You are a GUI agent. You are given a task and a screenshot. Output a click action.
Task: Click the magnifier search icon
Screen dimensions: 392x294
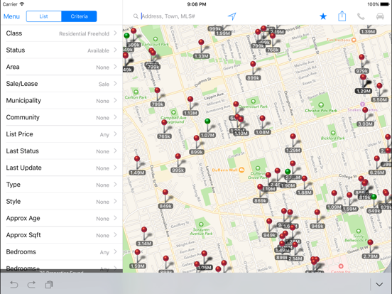click(x=136, y=16)
